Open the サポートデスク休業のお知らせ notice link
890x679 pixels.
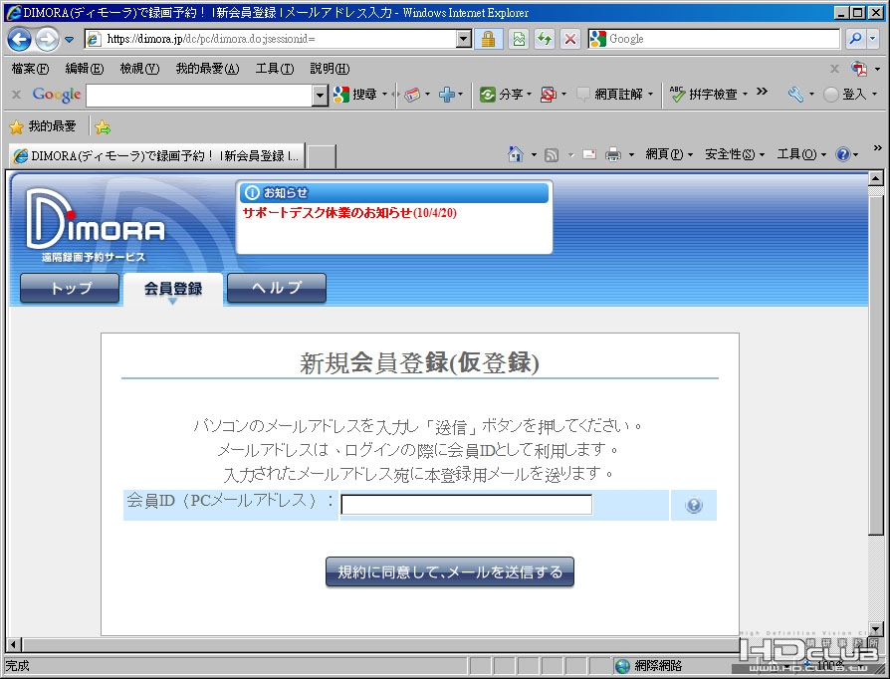[x=349, y=213]
